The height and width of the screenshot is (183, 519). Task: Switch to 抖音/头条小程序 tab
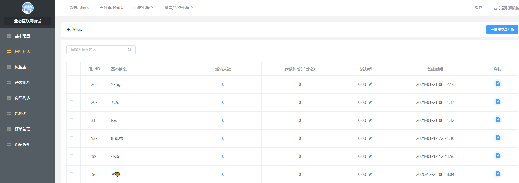click(x=179, y=8)
